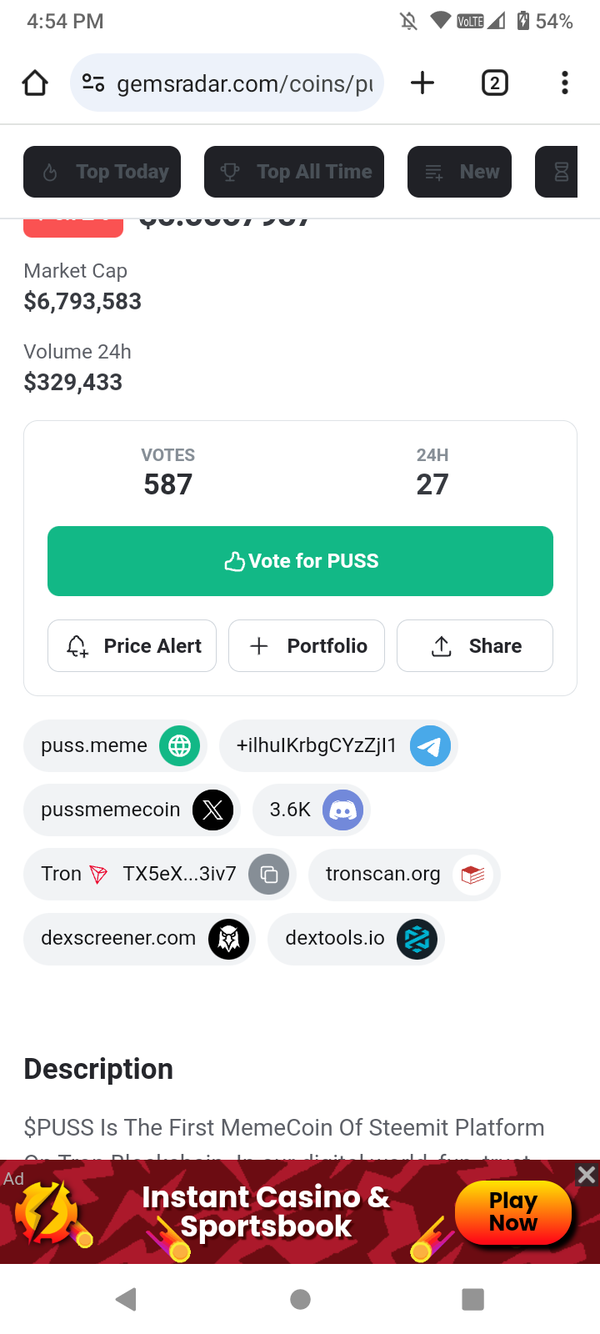Switch to Top Today tab
Screen dimensions: 600x1334
tap(102, 172)
